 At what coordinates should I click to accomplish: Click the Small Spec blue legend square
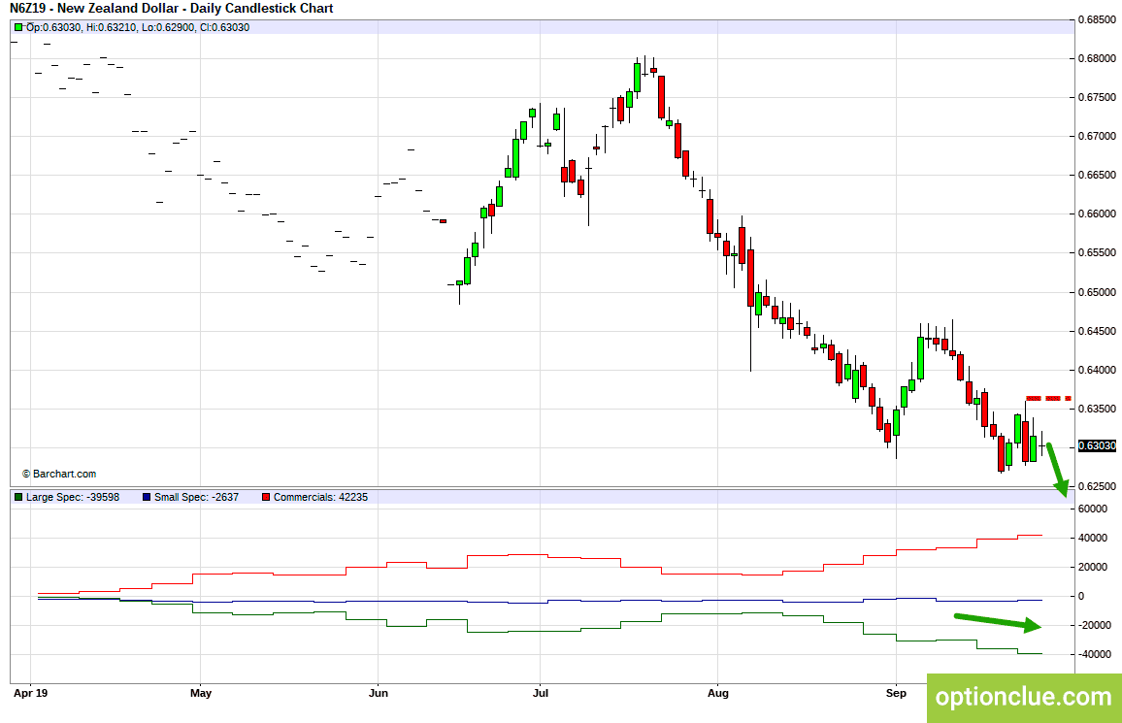pos(147,497)
